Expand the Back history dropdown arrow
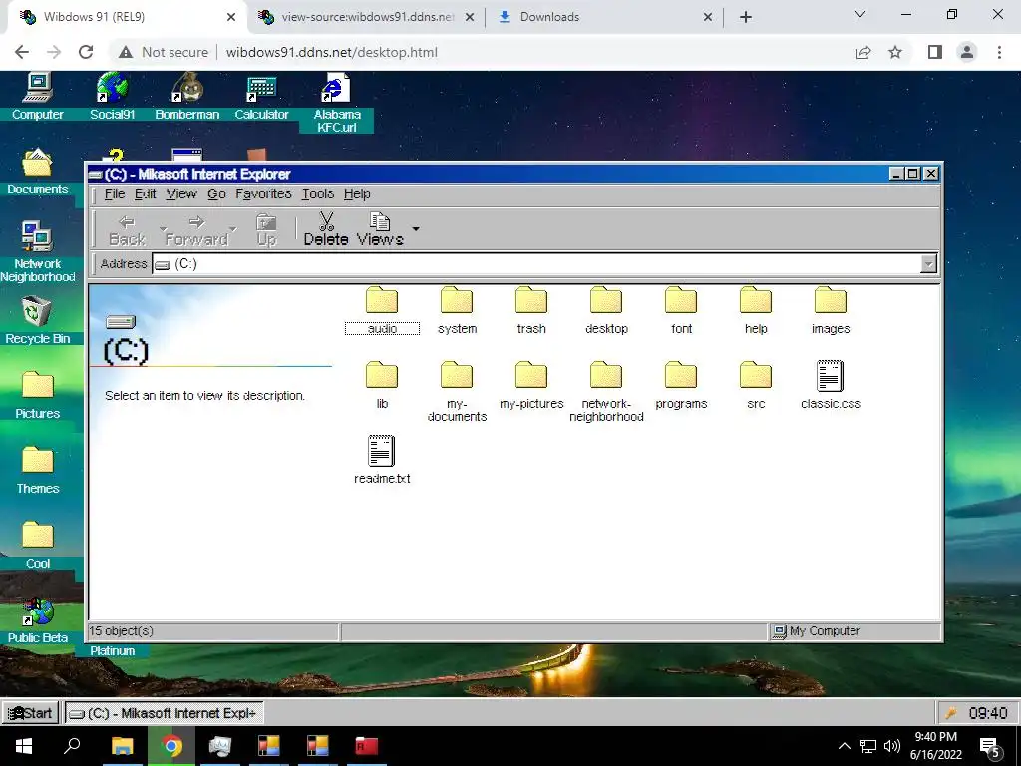 tap(162, 229)
